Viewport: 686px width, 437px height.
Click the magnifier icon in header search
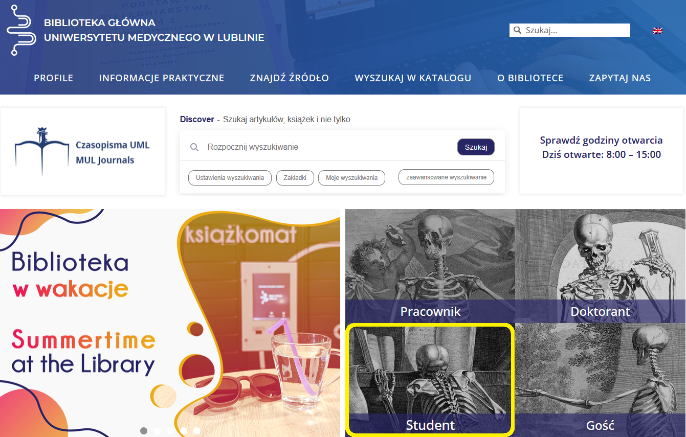point(517,30)
